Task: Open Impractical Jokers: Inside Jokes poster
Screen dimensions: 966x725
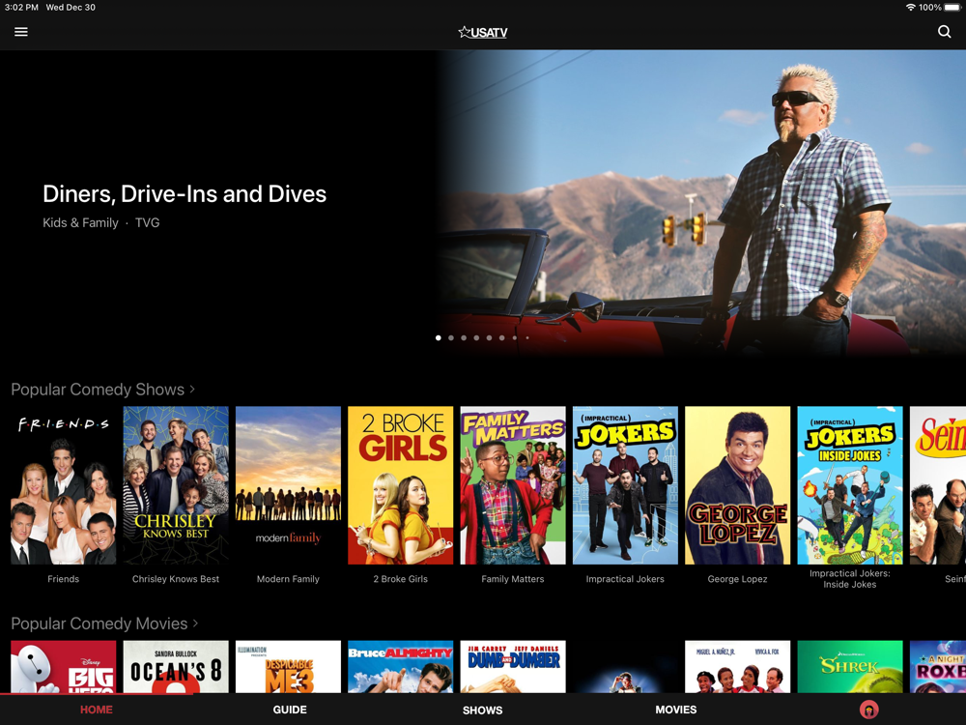Action: (x=849, y=485)
